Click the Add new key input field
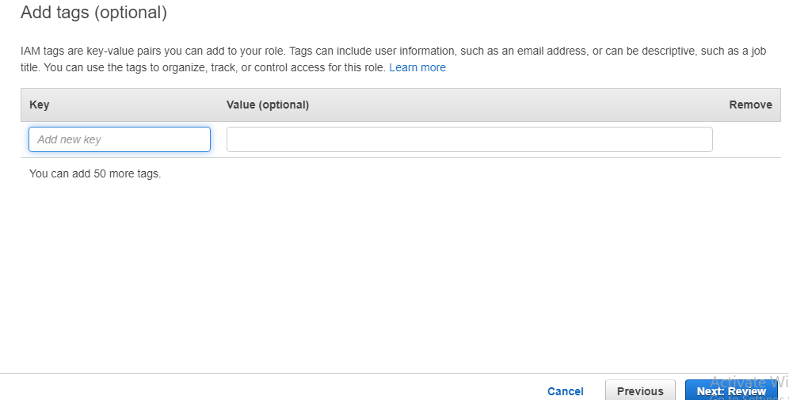 (120, 139)
